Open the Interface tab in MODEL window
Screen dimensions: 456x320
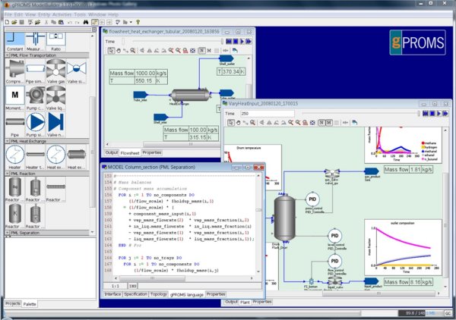pyautogui.click(x=112, y=294)
